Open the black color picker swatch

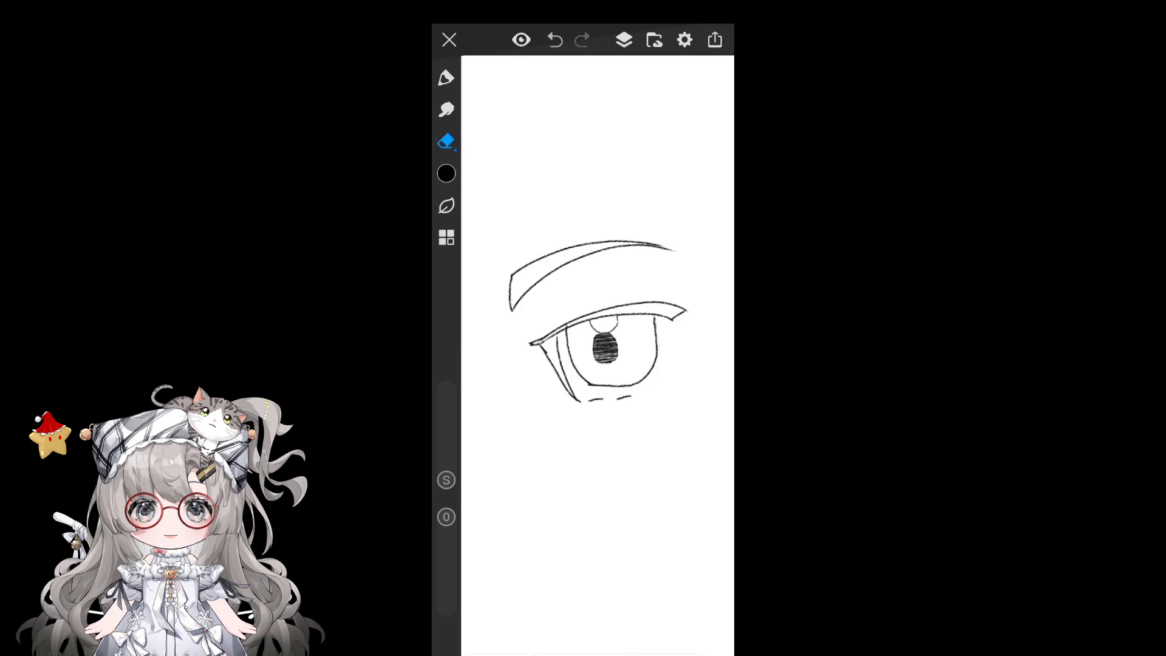point(446,174)
